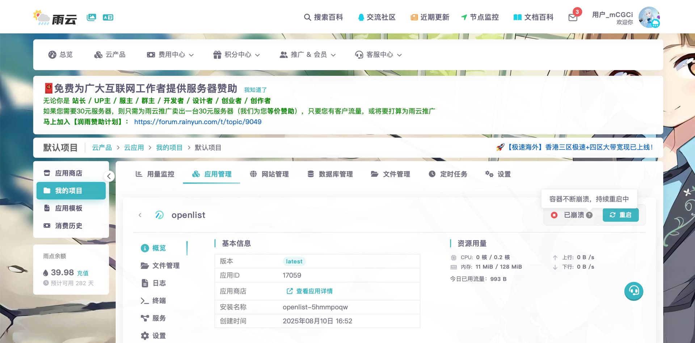Click the 重启 restart button

point(620,215)
